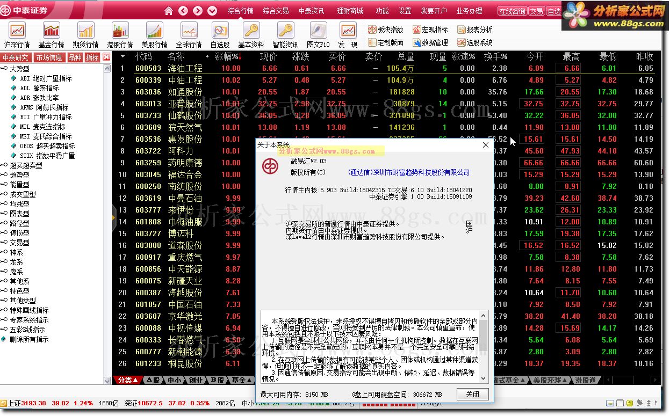This screenshot has width=670, height=416.
Task: Open 报表分析 tool
Action: pos(475,30)
